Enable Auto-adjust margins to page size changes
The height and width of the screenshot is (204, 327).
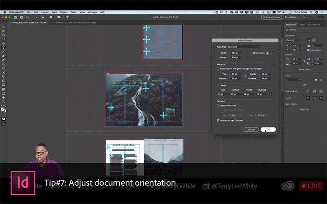(218, 68)
